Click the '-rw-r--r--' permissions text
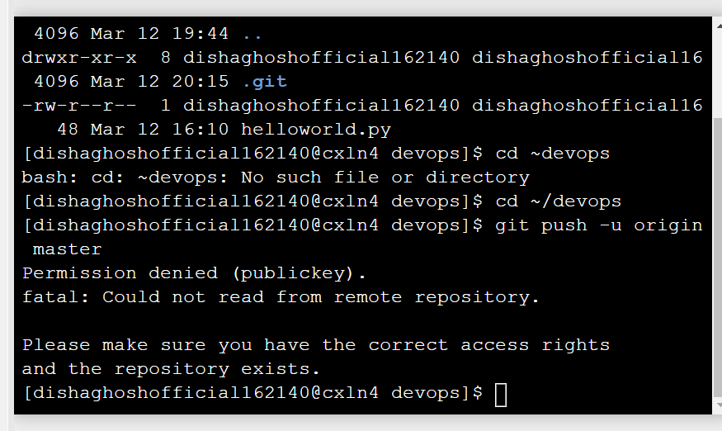 pos(79,106)
